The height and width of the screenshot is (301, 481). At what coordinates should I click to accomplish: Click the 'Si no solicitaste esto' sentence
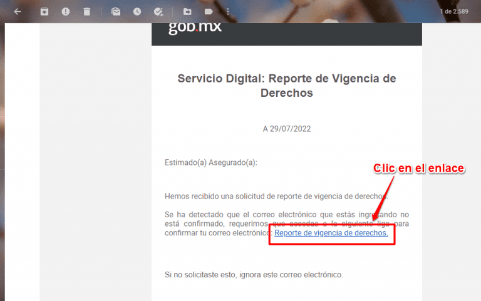coord(254,275)
